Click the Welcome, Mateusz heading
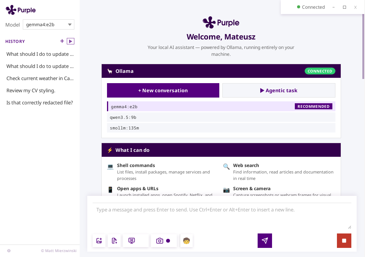The width and height of the screenshot is (365, 257). pyautogui.click(x=221, y=37)
